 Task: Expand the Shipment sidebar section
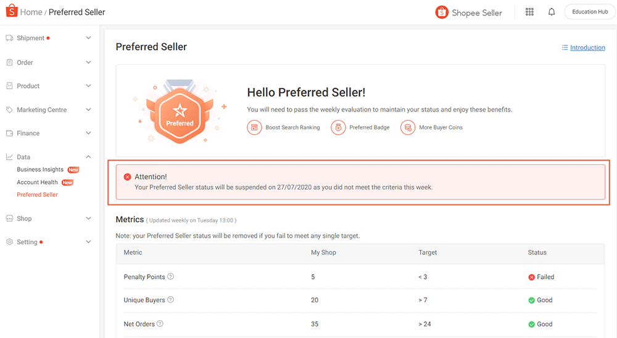(88, 38)
